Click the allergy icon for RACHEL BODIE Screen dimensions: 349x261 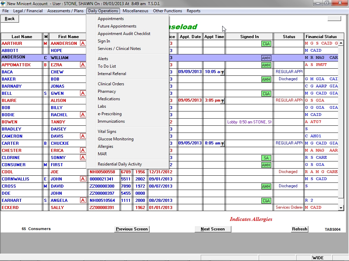click(83, 115)
